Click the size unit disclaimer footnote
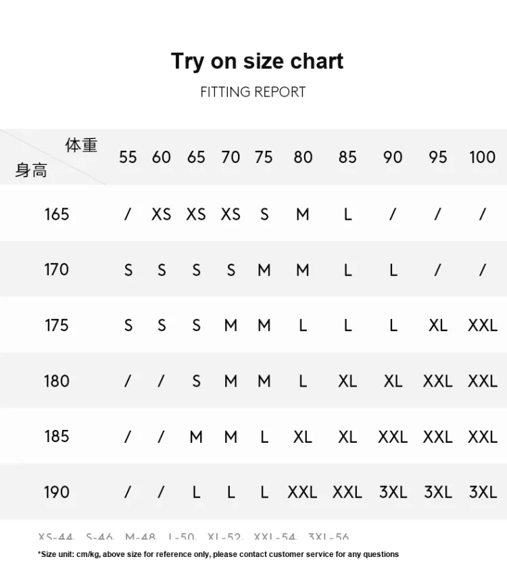Screen dimensions: 507x582 pos(218,554)
